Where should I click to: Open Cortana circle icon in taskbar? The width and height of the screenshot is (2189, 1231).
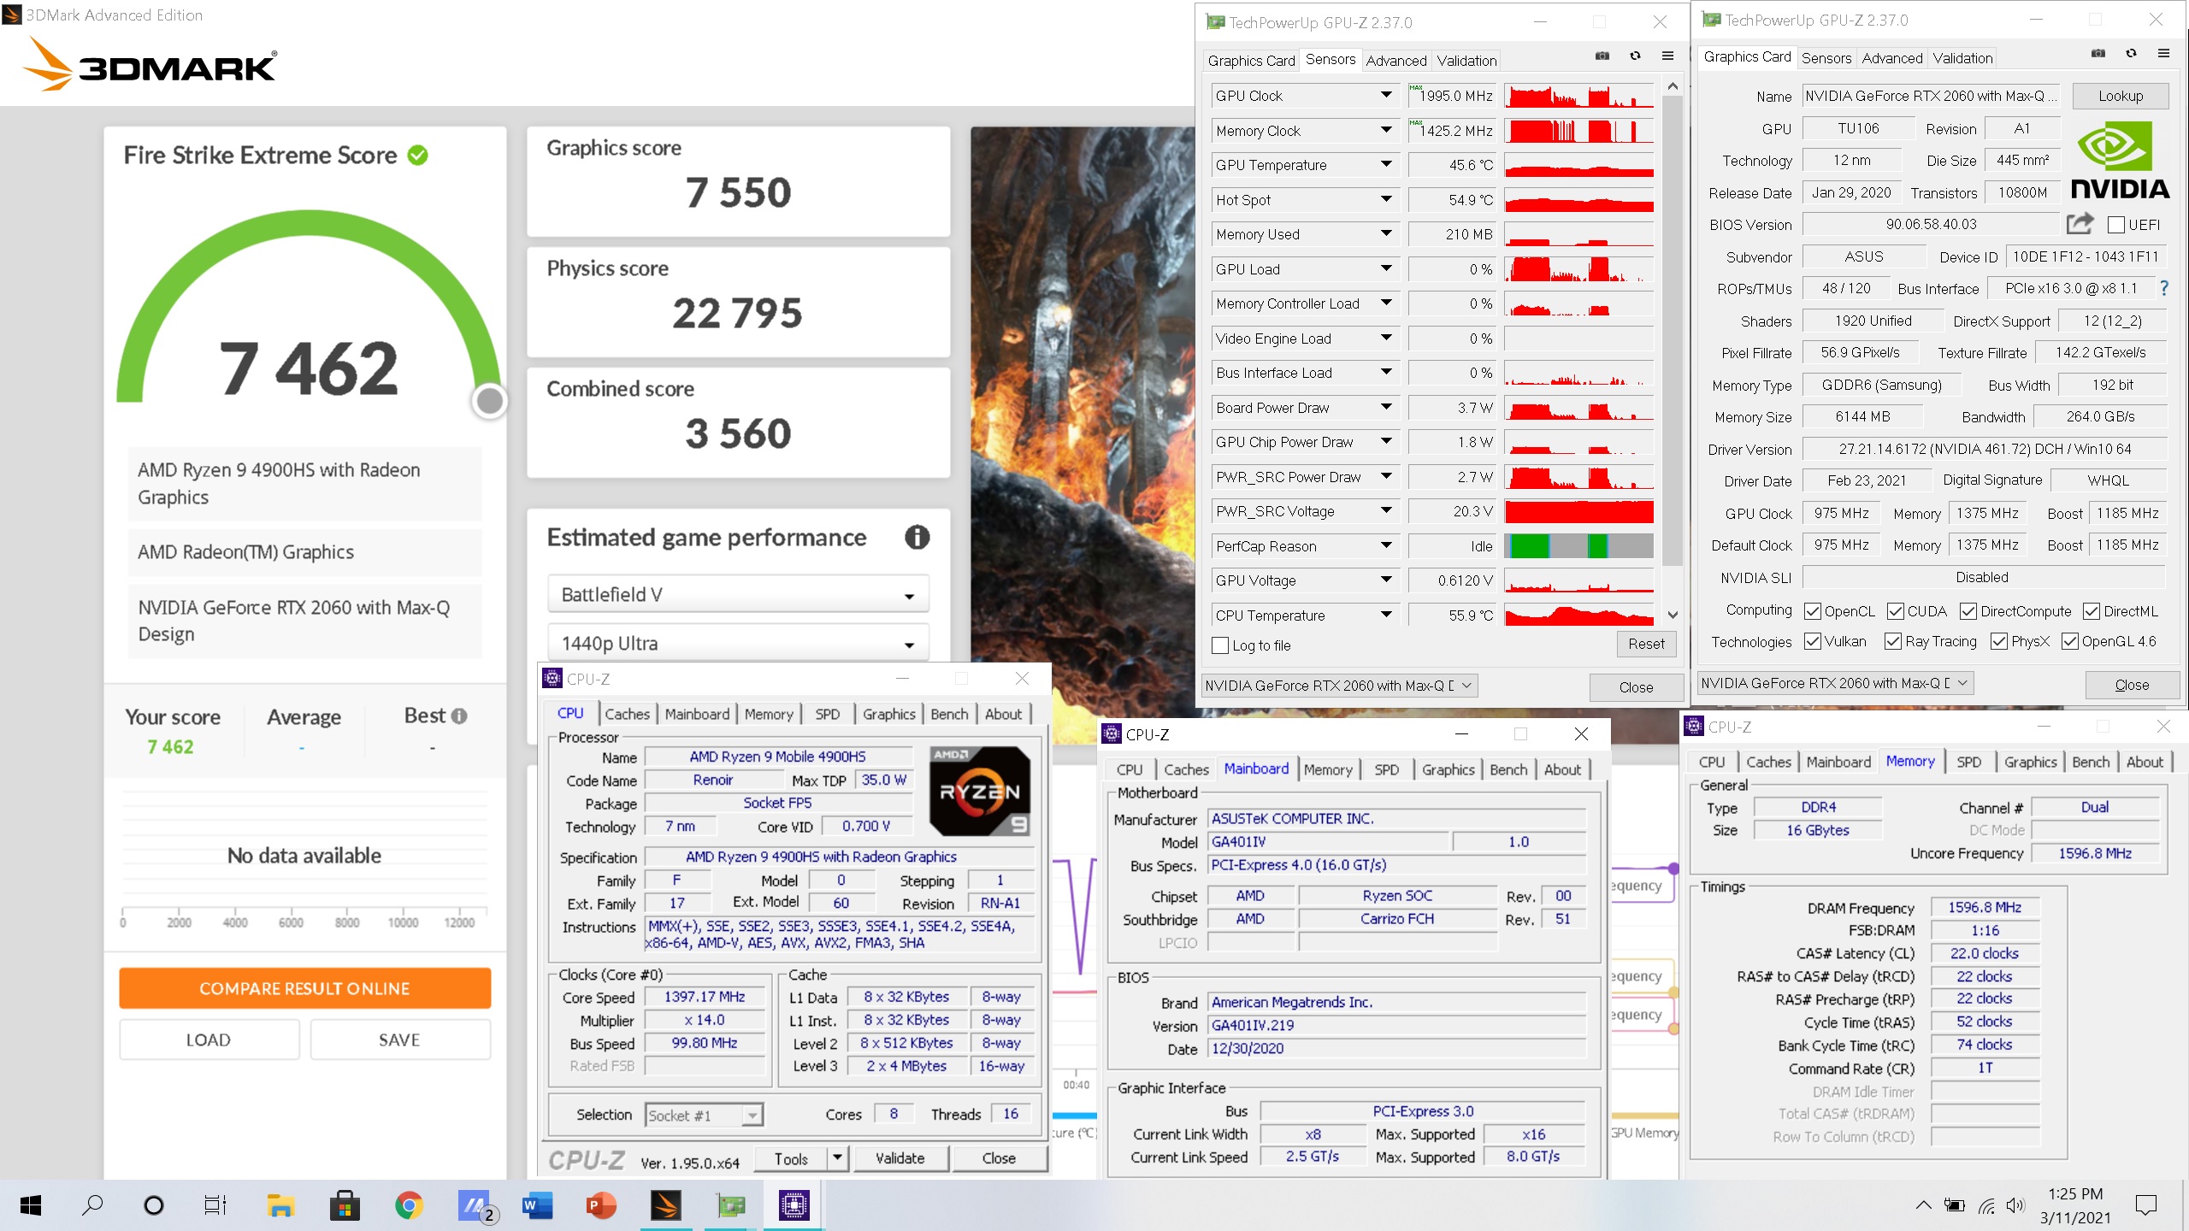pos(154,1205)
